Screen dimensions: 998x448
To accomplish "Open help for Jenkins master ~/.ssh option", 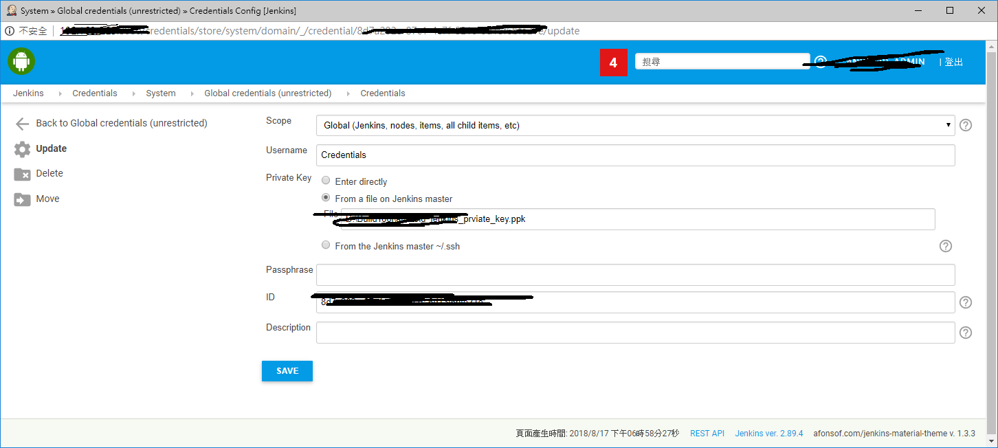I will (x=946, y=246).
